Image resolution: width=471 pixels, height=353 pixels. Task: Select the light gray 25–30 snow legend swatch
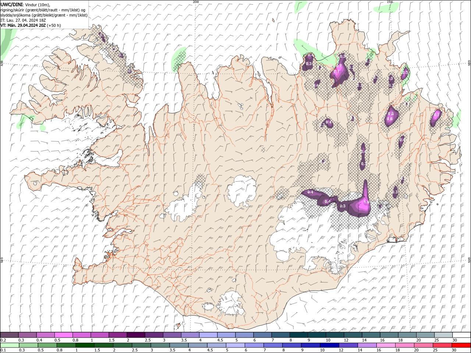(x=443, y=335)
